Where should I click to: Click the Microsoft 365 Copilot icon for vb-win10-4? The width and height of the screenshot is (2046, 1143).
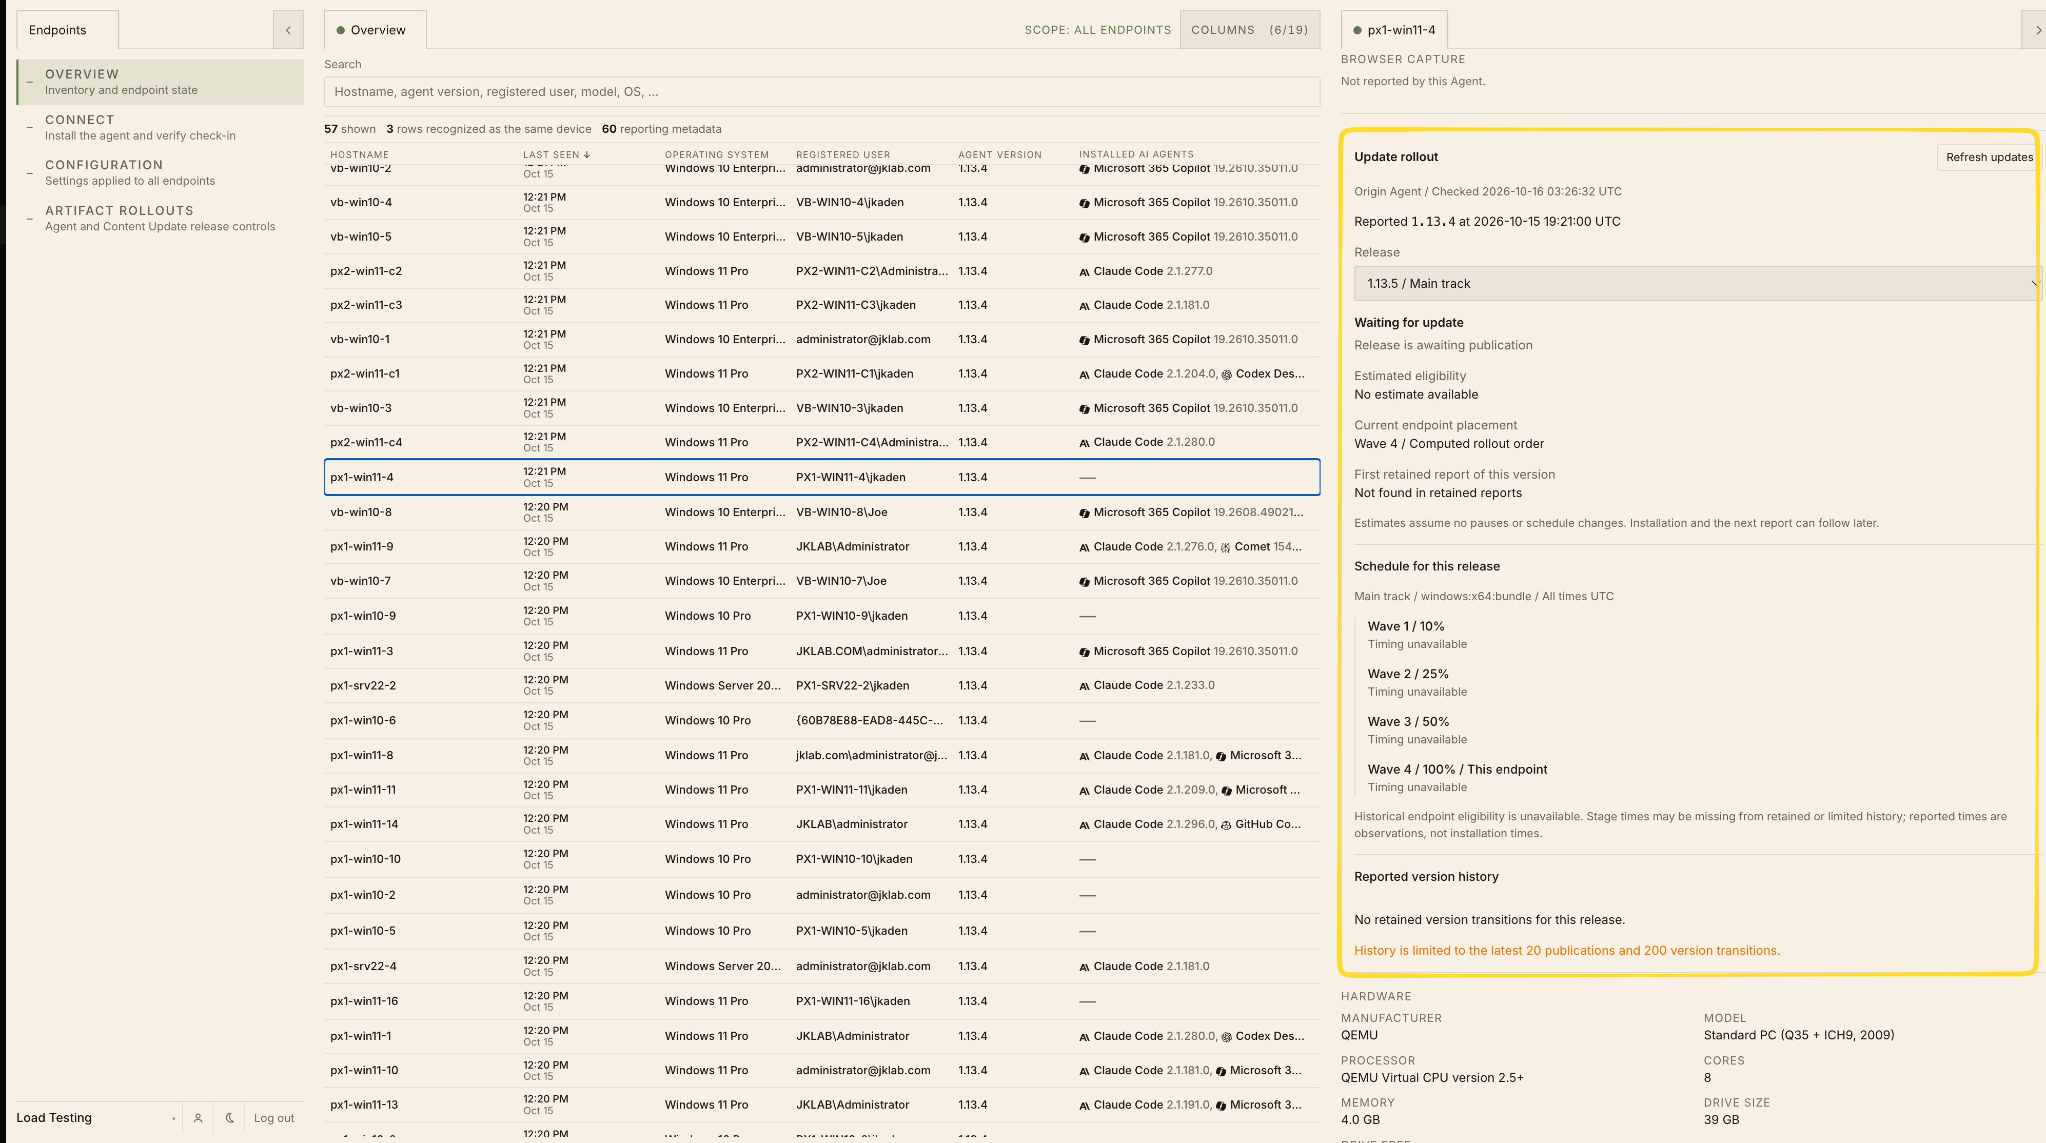pyautogui.click(x=1084, y=203)
